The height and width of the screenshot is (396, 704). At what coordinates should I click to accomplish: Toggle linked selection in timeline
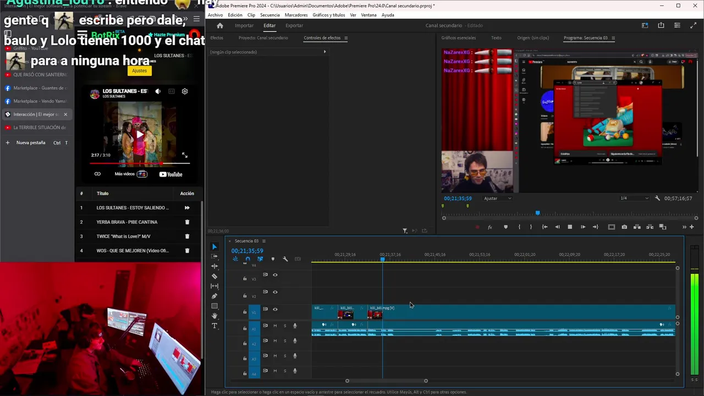[x=260, y=259]
